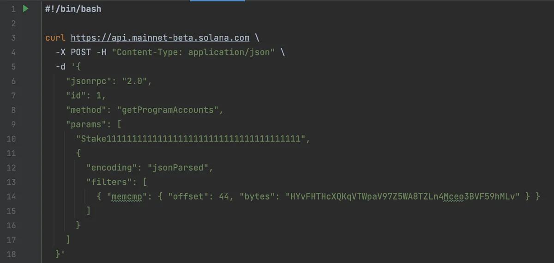Viewport: 554px width, 263px height.
Task: Select line number 10 in the gutter
Action: pos(11,139)
